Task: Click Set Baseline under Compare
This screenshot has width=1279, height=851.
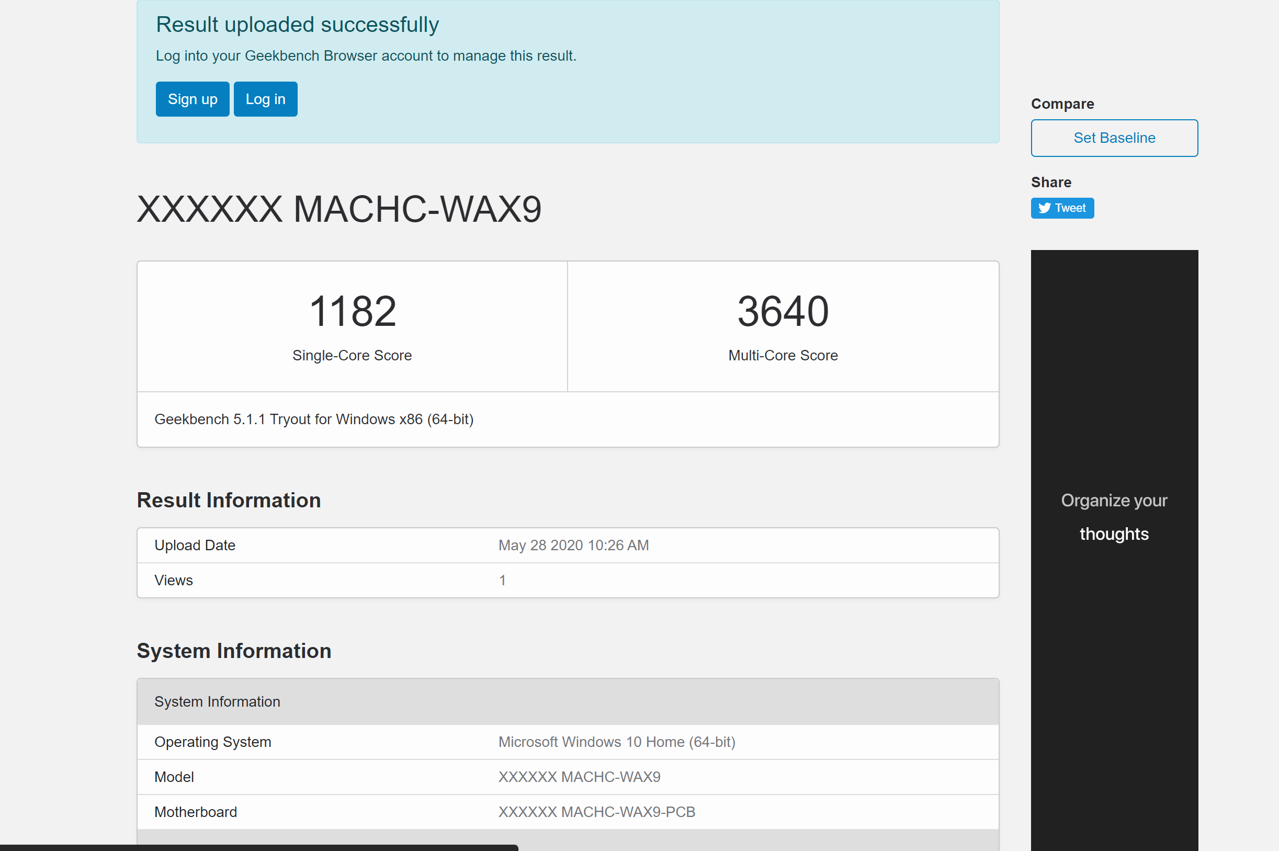Action: pos(1114,138)
